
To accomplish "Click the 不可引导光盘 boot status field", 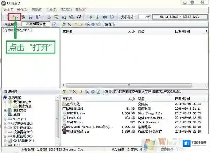I will coord(36,24).
